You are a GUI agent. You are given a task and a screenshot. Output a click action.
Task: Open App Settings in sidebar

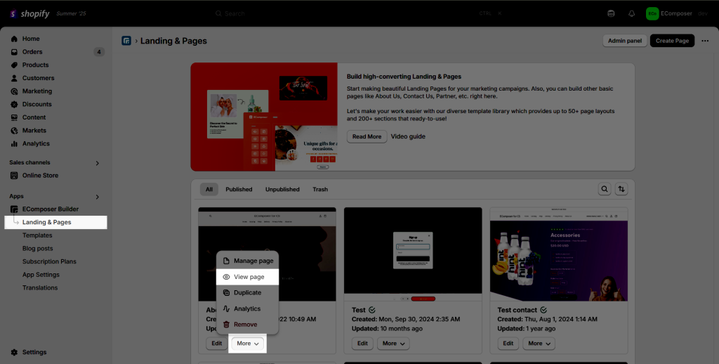coord(41,275)
